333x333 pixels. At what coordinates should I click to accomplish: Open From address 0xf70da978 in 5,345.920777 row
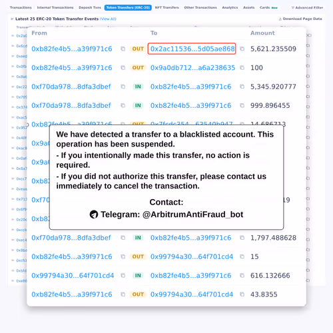point(71,87)
